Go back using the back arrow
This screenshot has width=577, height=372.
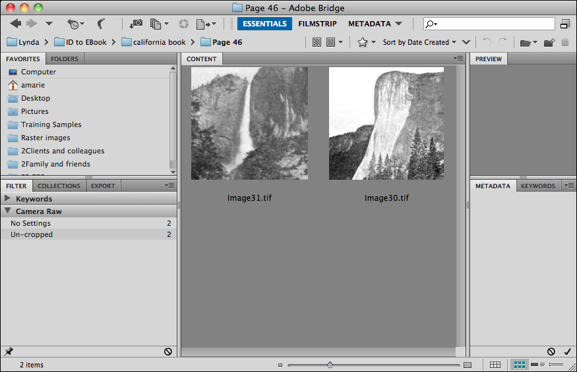coord(15,24)
